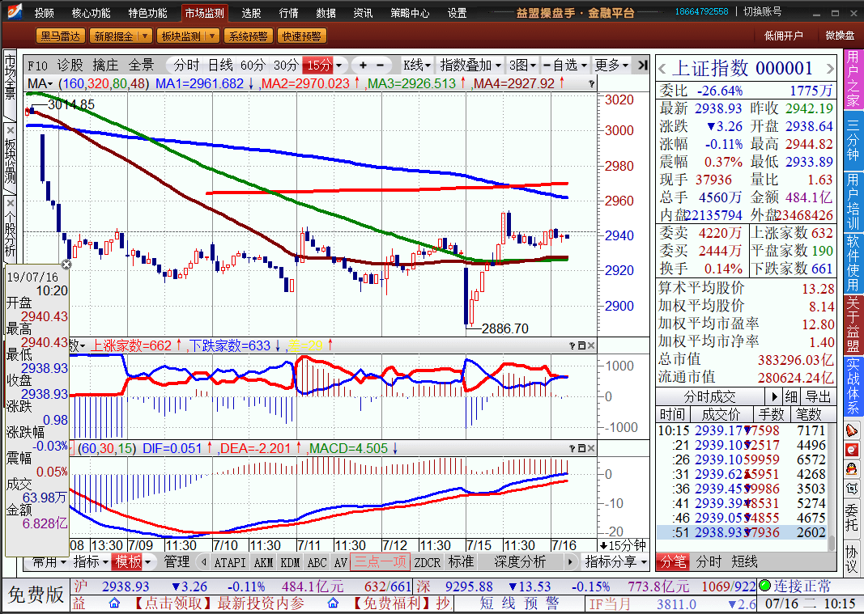Open the 核心功能 menu
This screenshot has height=614, width=864.
tap(91, 13)
